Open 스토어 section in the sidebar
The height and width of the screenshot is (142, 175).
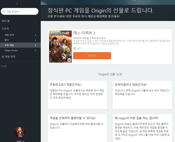(x=5, y=29)
